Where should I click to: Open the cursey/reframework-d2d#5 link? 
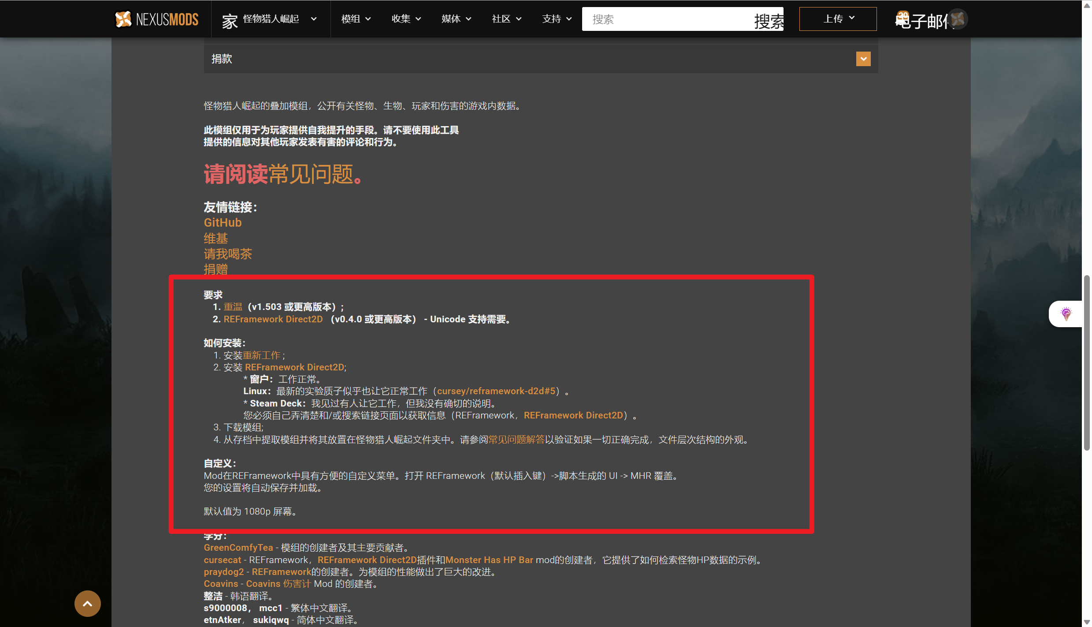(496, 391)
